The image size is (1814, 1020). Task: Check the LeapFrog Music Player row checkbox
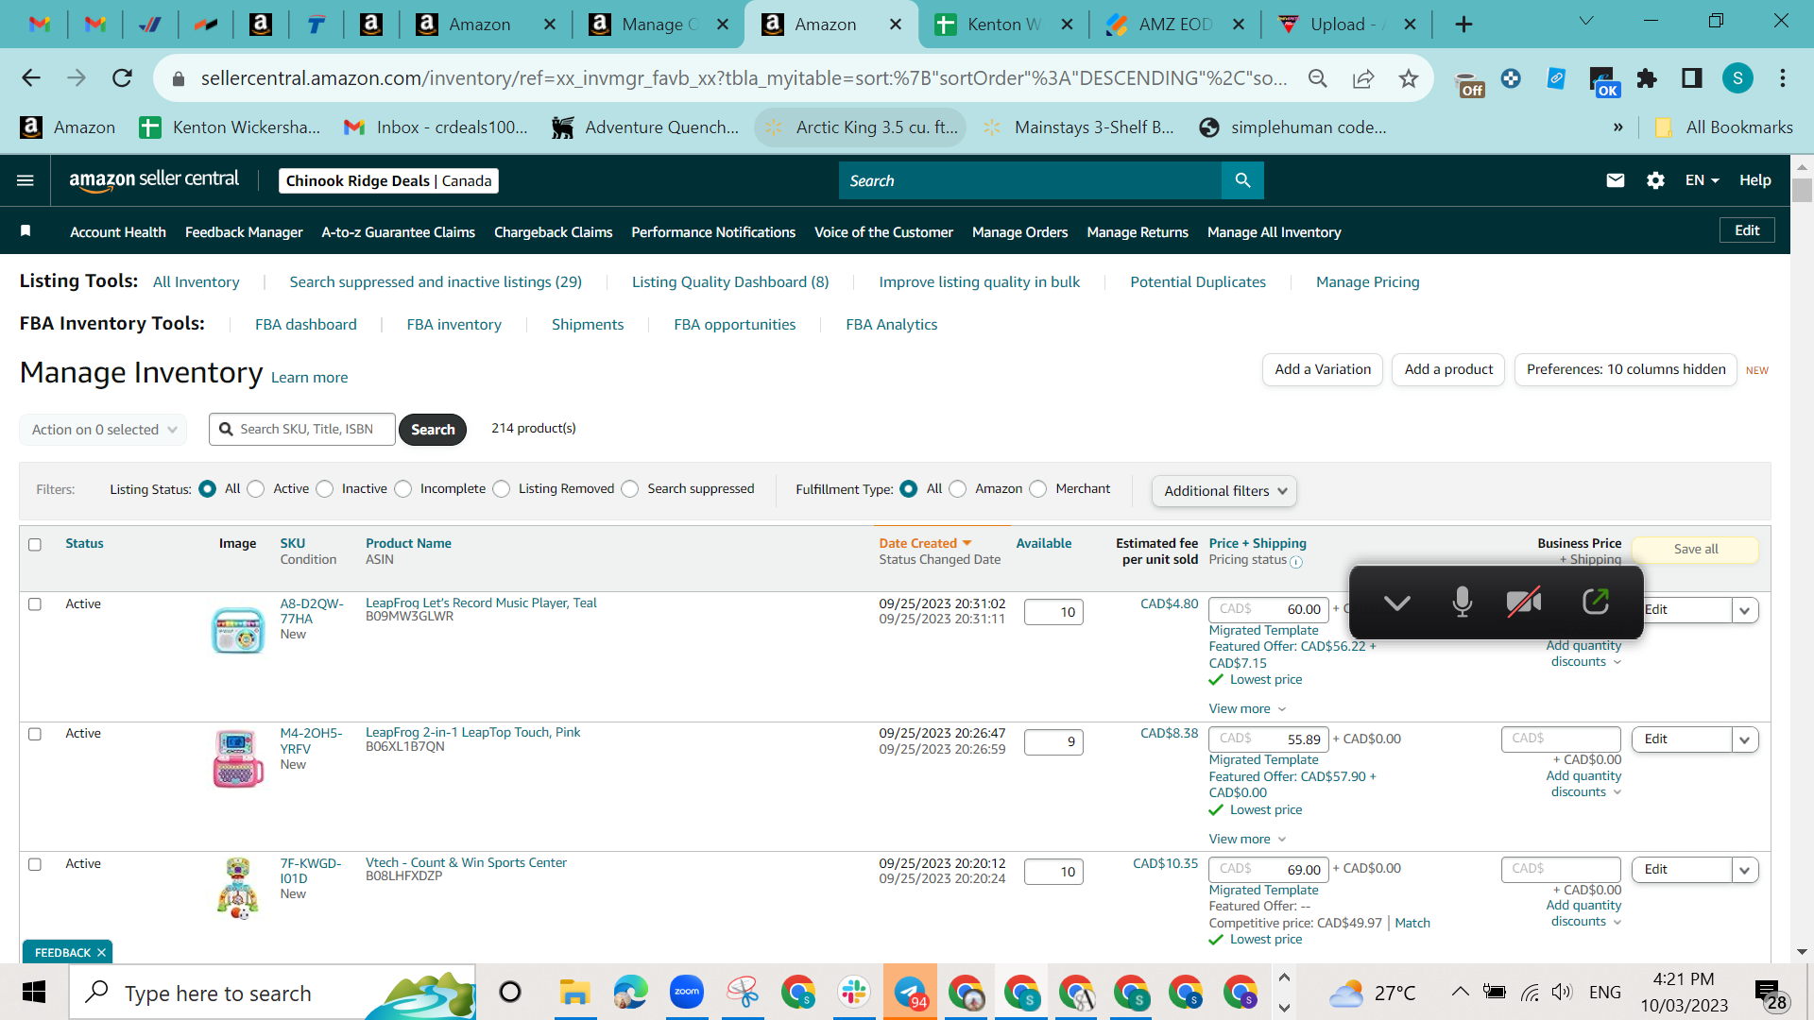pyautogui.click(x=35, y=604)
